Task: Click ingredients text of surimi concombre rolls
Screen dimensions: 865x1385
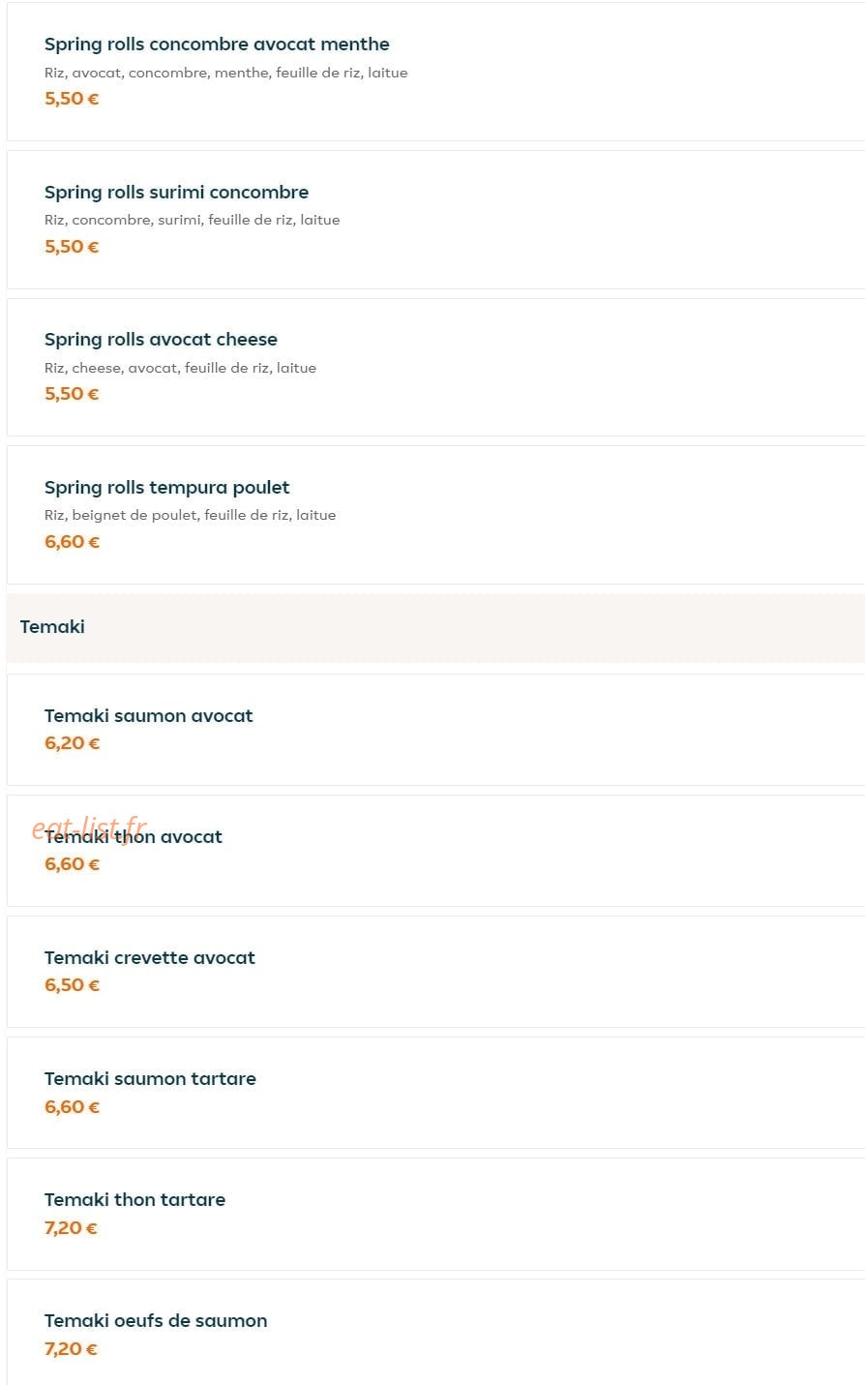Action: pos(192,220)
